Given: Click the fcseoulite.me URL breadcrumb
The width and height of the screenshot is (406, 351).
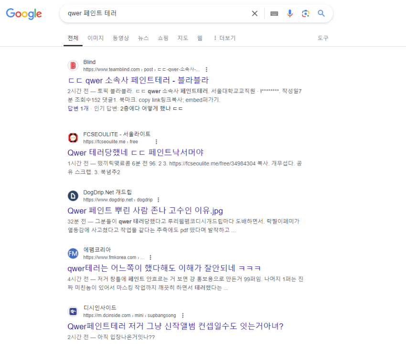Looking at the screenshot, I should pos(110,141).
